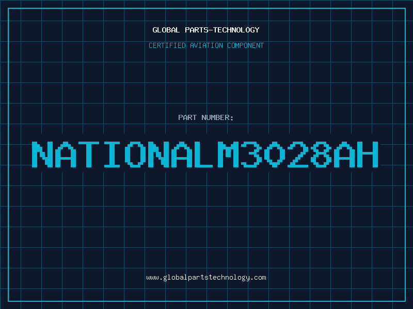Click the .com ending of the website URL
413x309 pixels.
click(258, 278)
